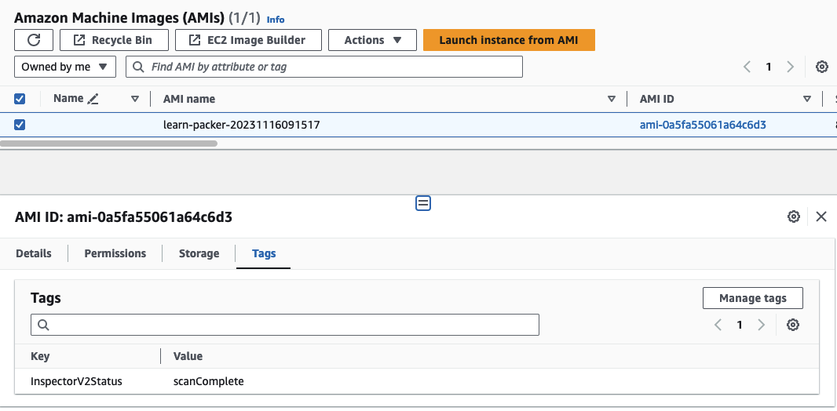Open the Tags table preferences gear
Viewport: 837px width, 411px height.
point(793,325)
